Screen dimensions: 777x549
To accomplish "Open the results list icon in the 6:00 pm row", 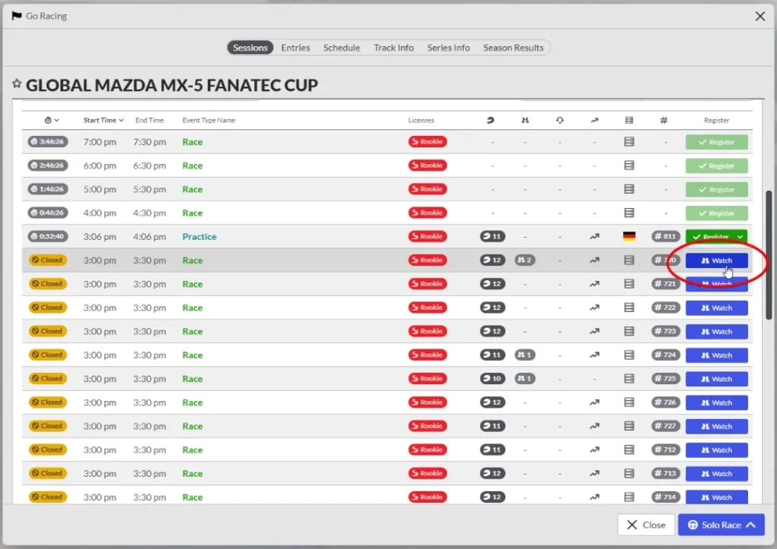I will (x=629, y=166).
